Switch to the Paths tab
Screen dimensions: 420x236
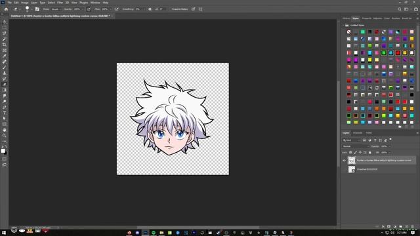[x=369, y=132]
